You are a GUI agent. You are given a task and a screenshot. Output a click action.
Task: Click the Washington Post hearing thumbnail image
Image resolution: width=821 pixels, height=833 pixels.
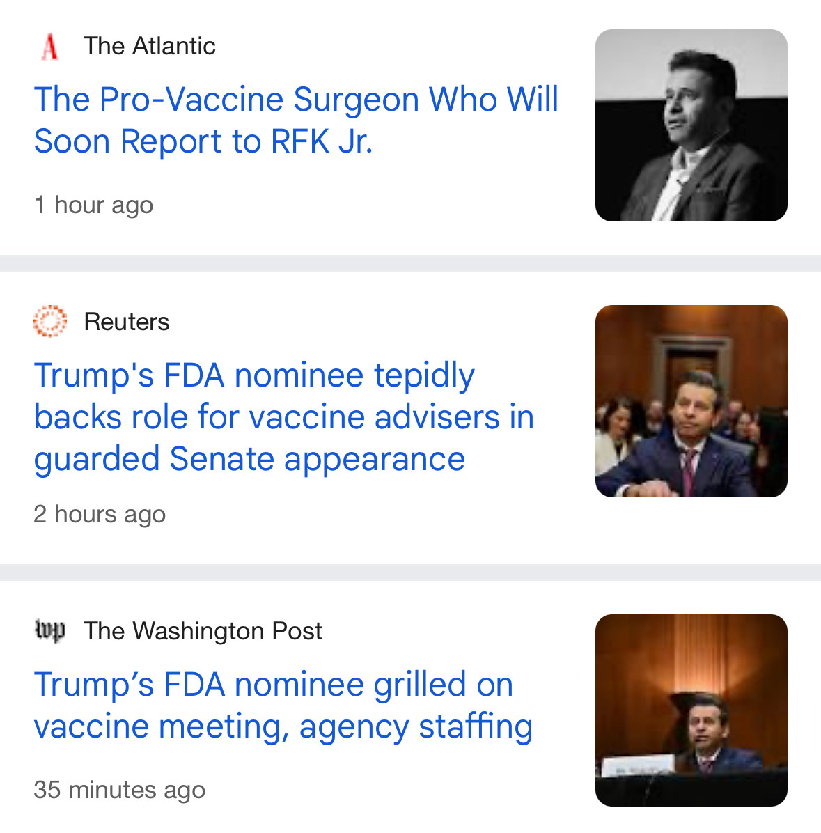691,710
